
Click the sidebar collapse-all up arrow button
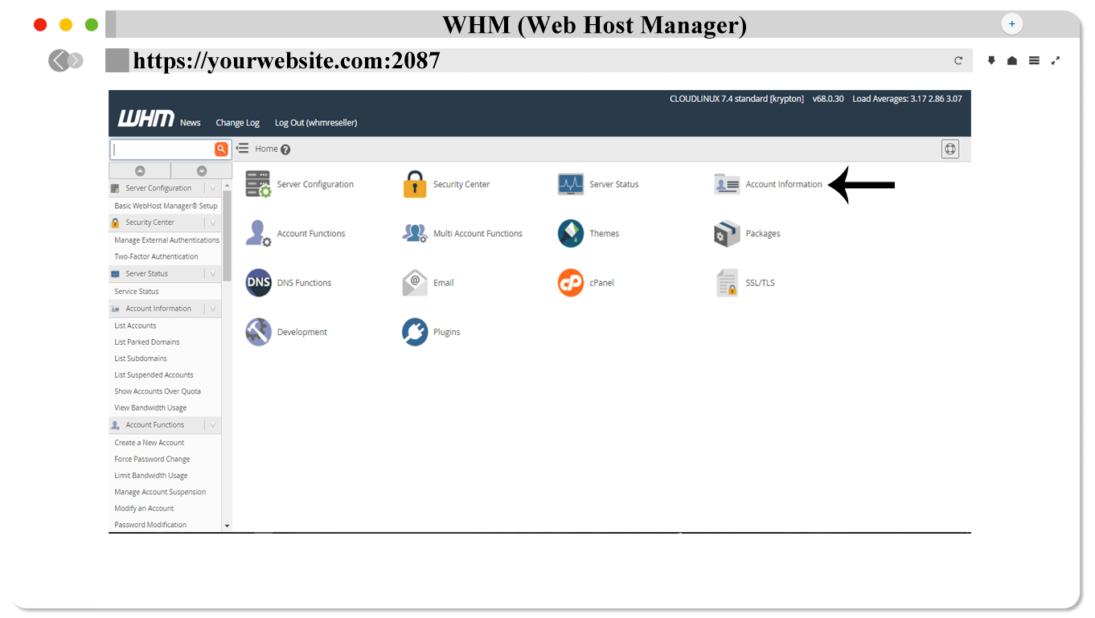140,171
